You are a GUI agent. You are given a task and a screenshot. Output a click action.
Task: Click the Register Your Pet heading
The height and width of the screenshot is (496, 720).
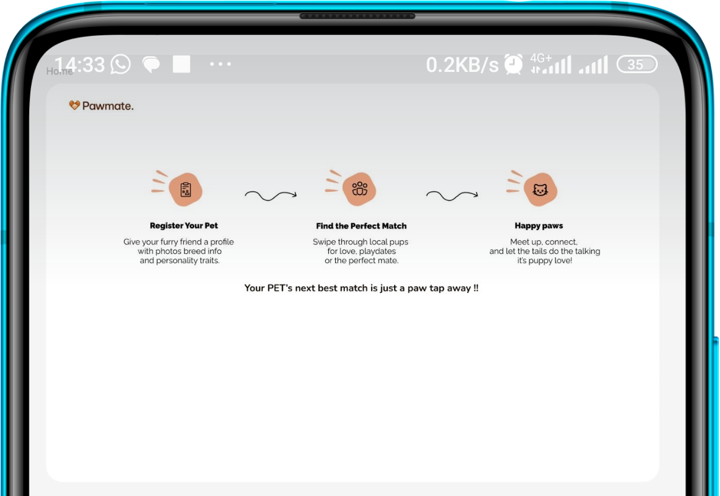(x=184, y=226)
